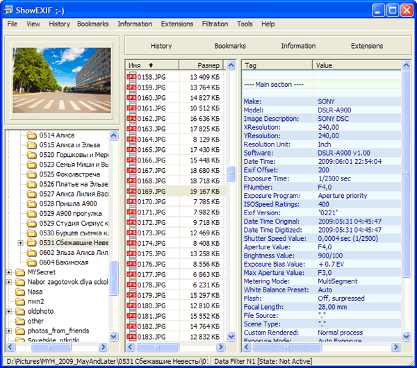Image resolution: width=417 pixels, height=368 pixels.
Task: Click the folder icon for 0528 Пришла A900
Action: (x=31, y=203)
